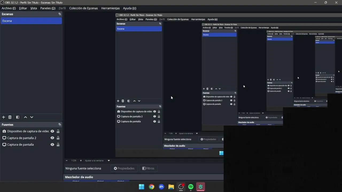
Task: Click the Ninguna fuente seleccionada label
Action: [83, 168]
